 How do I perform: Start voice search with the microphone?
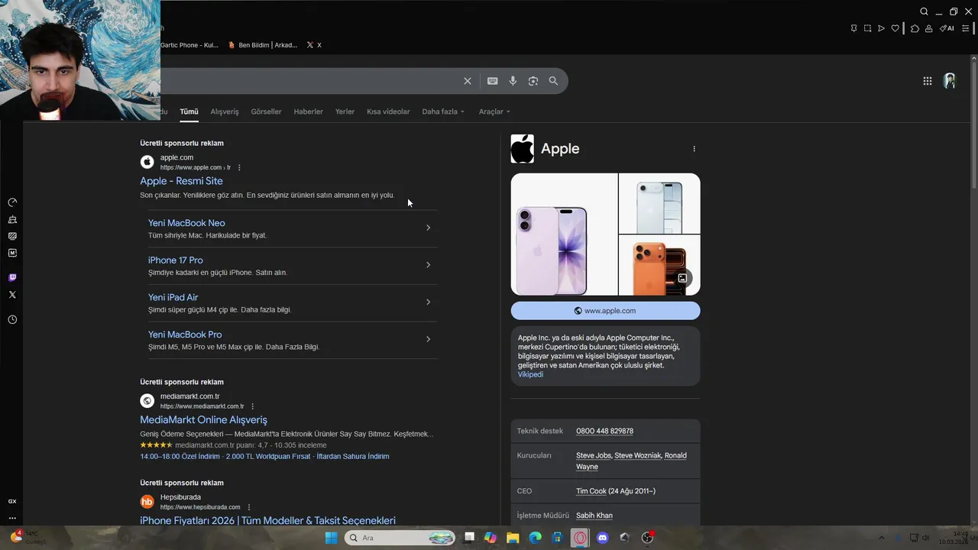pyautogui.click(x=513, y=81)
